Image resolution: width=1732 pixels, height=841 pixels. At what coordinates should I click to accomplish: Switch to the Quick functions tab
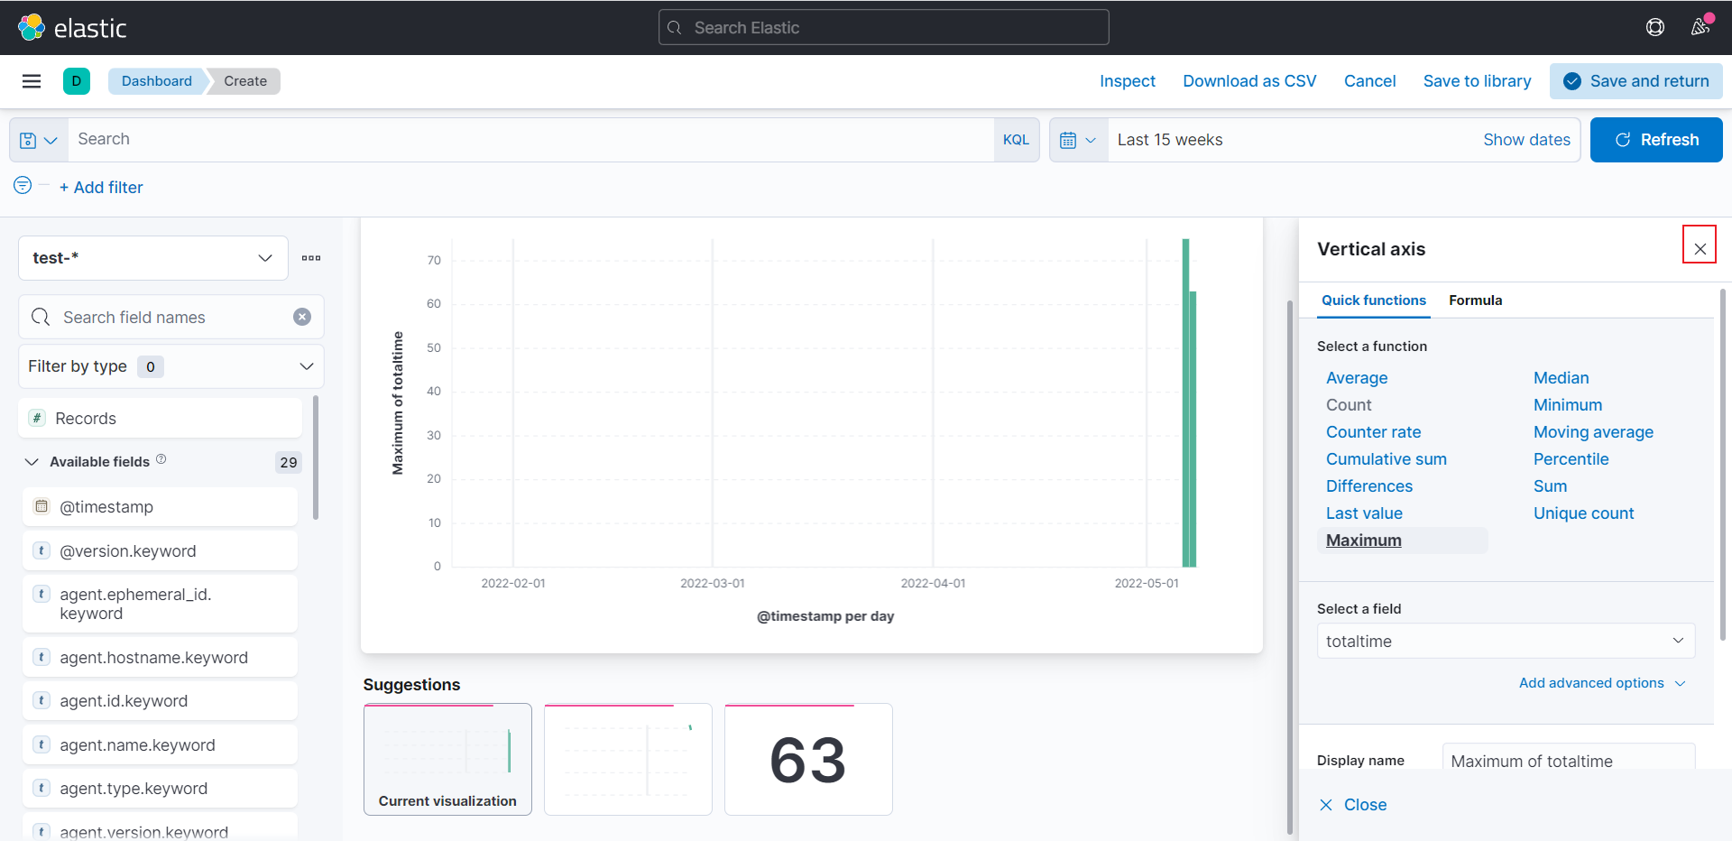[x=1374, y=300]
